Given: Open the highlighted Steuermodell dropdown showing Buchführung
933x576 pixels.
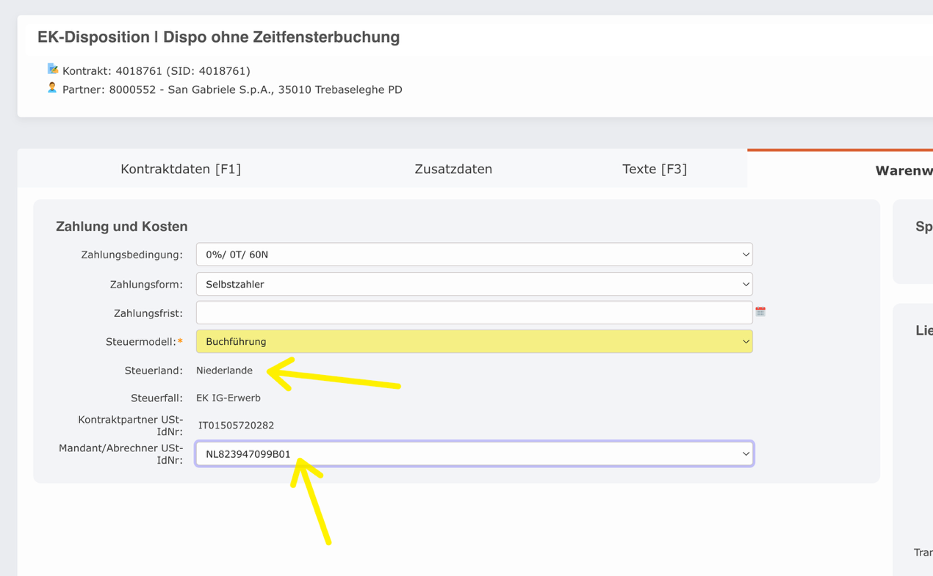Looking at the screenshot, I should click(x=474, y=341).
